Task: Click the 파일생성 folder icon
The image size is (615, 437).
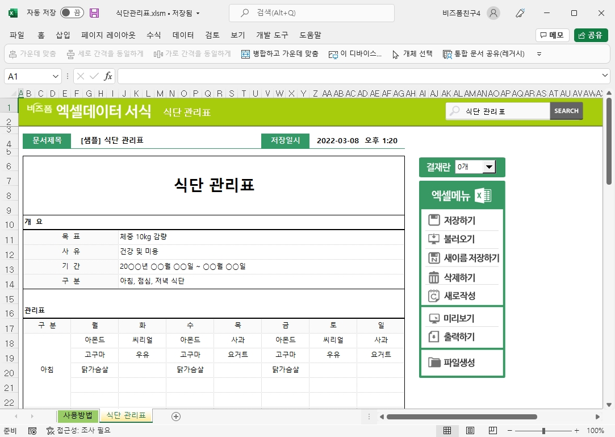Action: [434, 363]
